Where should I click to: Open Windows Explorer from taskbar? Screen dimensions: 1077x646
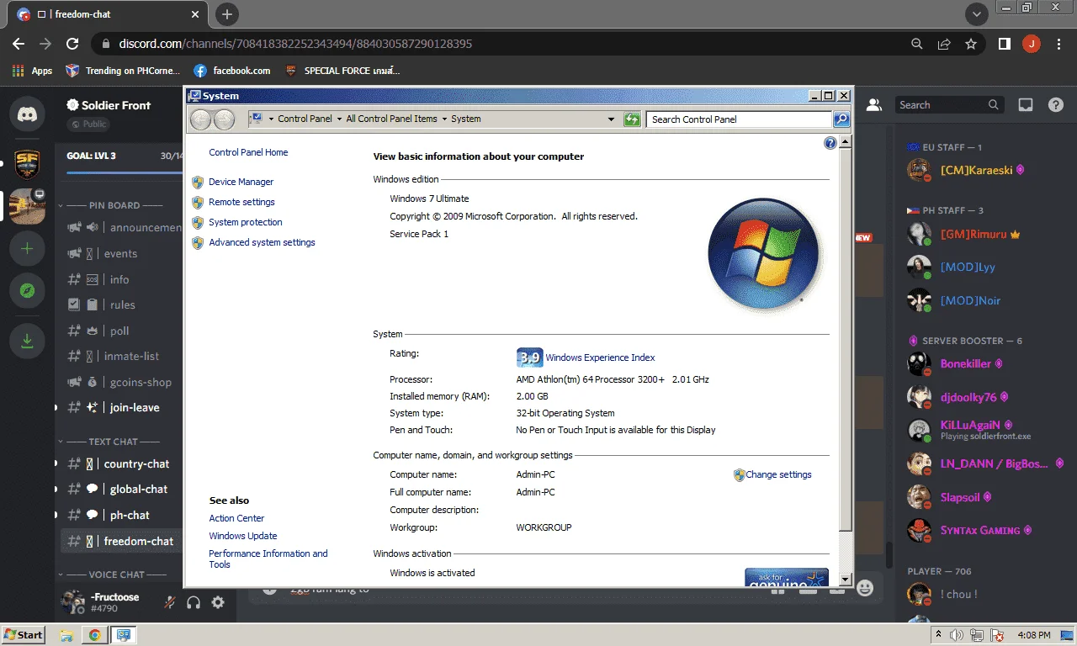66,635
